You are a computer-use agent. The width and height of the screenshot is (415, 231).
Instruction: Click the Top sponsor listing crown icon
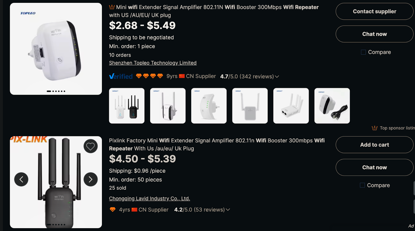pyautogui.click(x=375, y=128)
